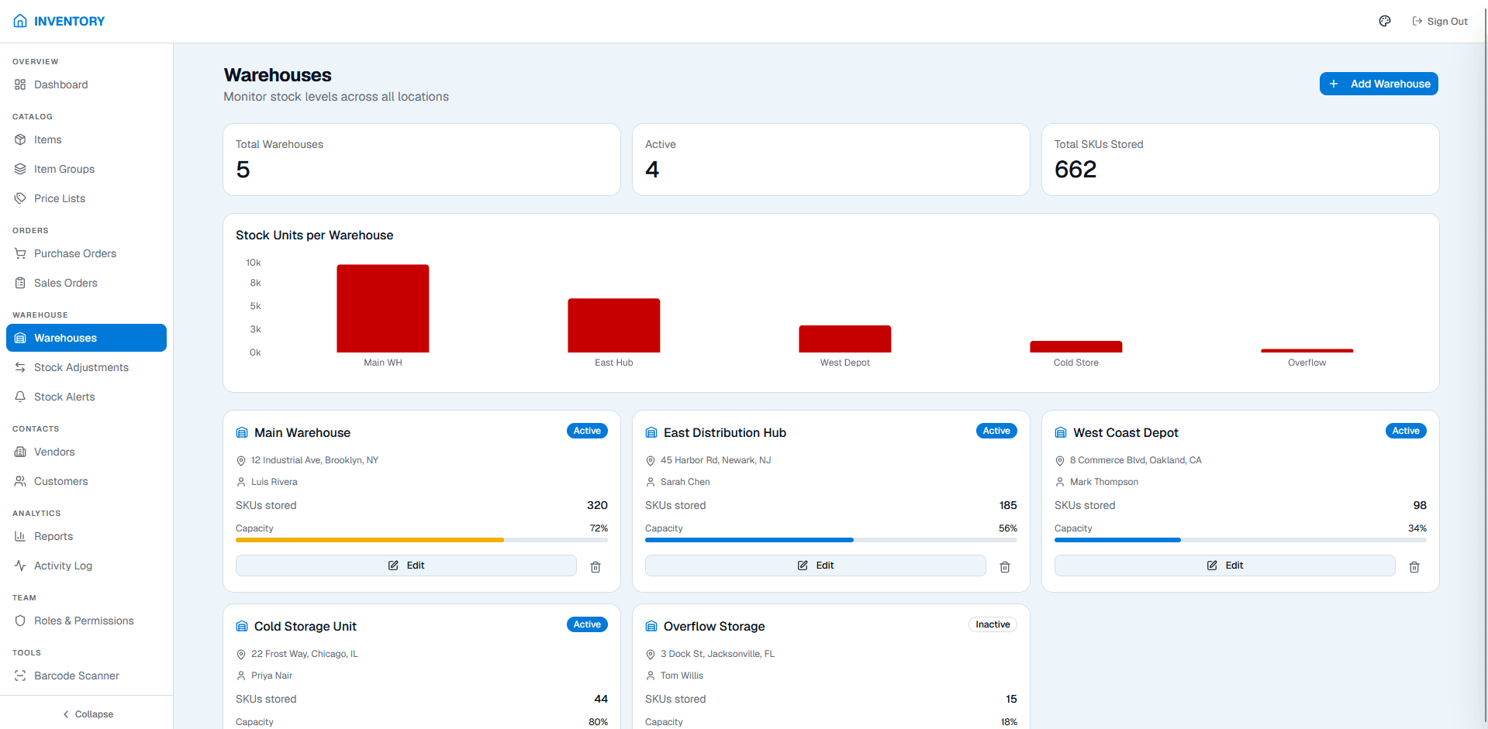Click the Cold Store chart bar
This screenshot has width=1488, height=729.
1076,347
